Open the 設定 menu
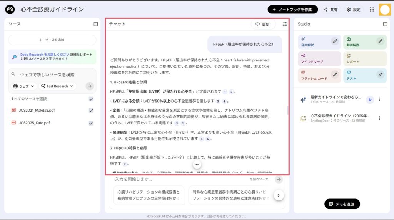Image resolution: width=394 pixels, height=220 pixels. tap(353, 10)
